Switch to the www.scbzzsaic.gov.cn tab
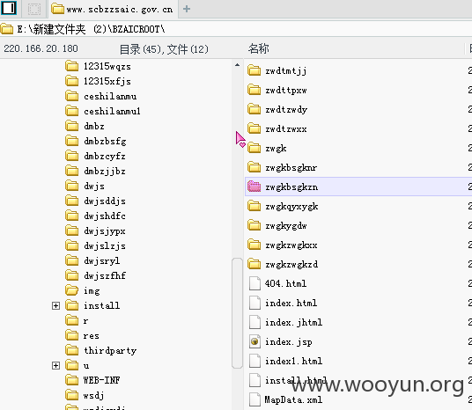This screenshot has height=410, width=472. (x=112, y=10)
